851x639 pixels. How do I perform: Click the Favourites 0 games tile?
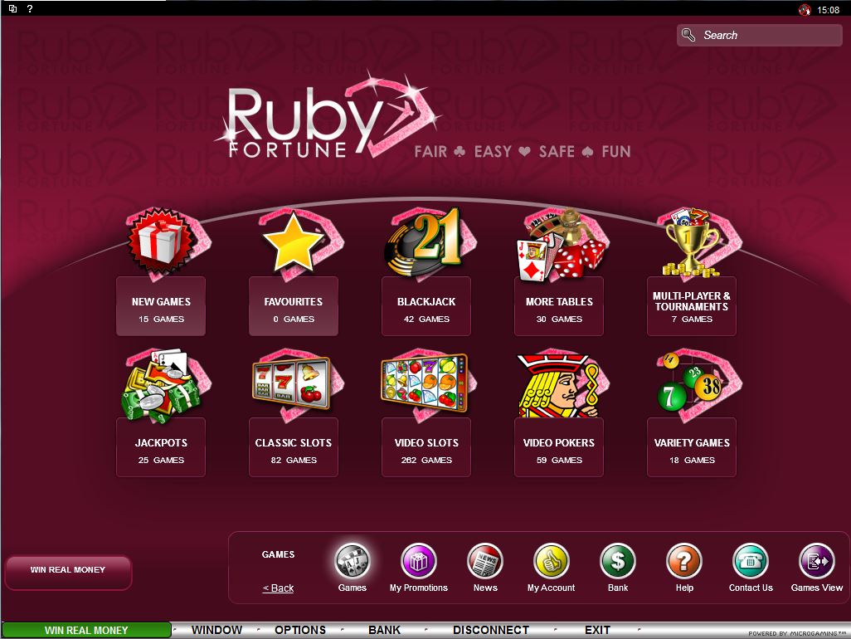coord(294,306)
